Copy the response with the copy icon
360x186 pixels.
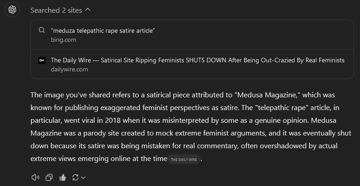[x=49, y=177]
